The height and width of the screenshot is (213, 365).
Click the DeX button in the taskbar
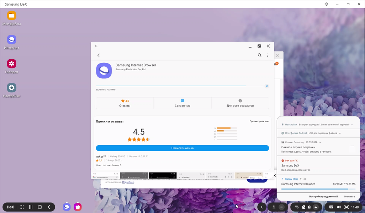(x=10, y=207)
